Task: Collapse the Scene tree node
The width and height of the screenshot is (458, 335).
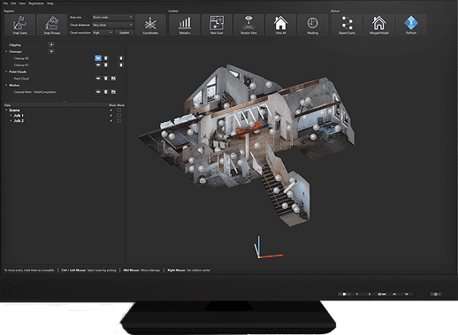Action: (6, 110)
